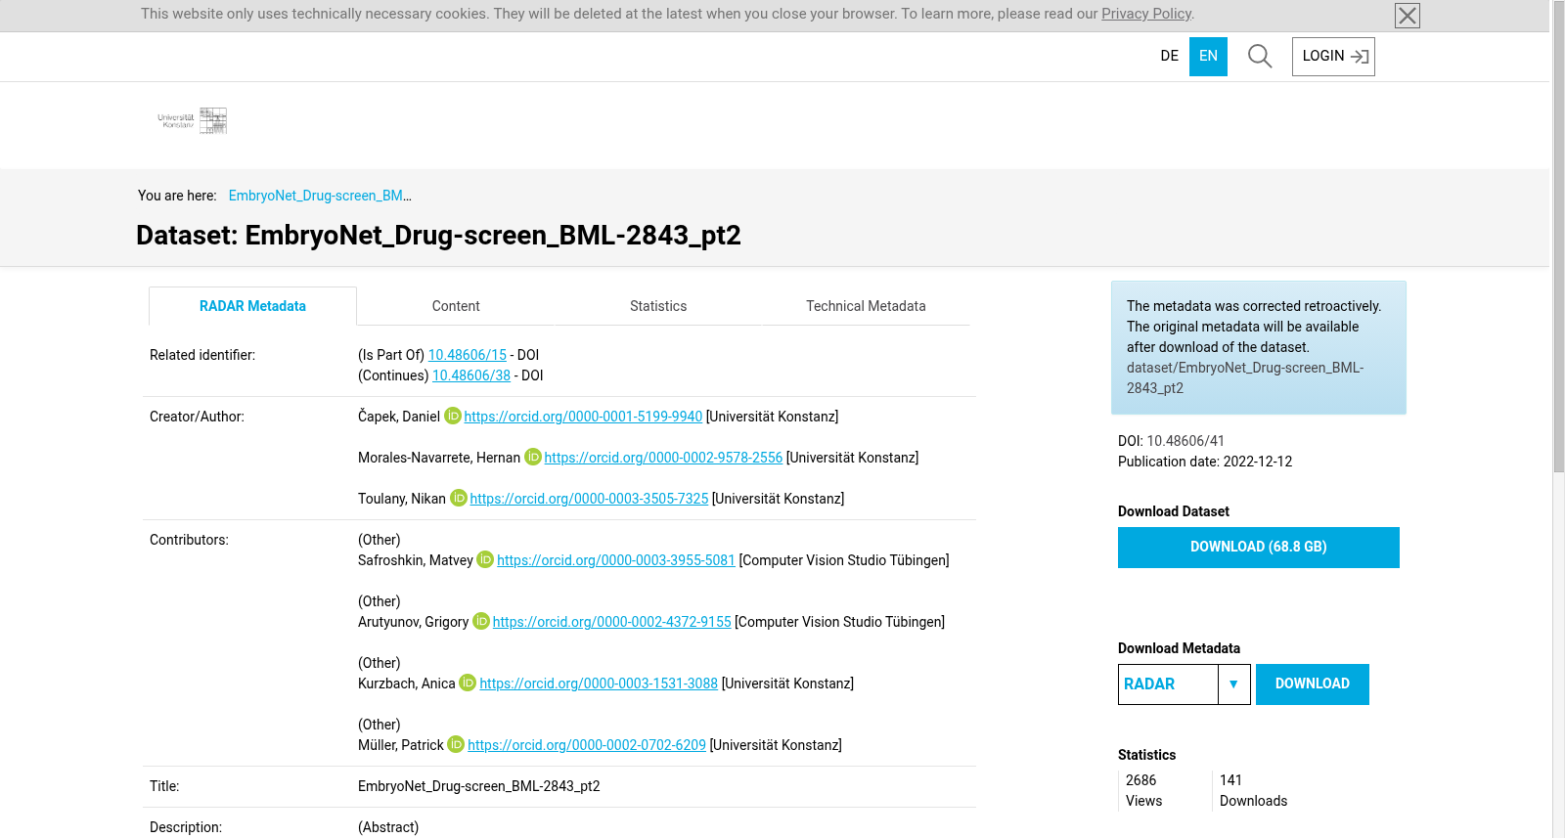
Task: Select EN language option
Action: tap(1208, 57)
